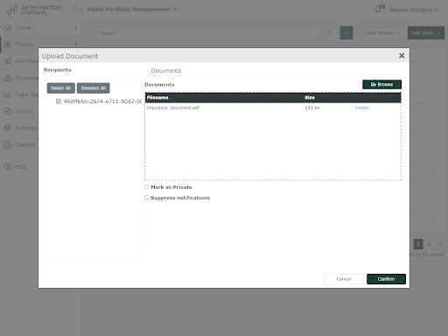Click the Deselect All recipients button

(94, 88)
